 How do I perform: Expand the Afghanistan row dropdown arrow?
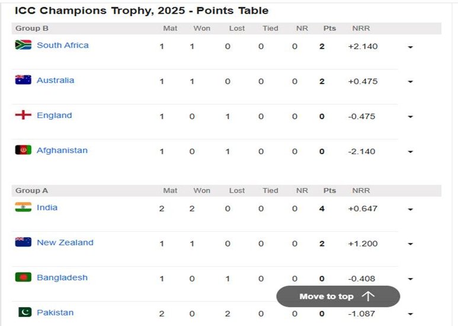click(410, 152)
